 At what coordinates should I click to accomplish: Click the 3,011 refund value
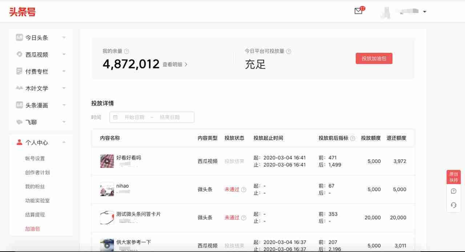400,246
